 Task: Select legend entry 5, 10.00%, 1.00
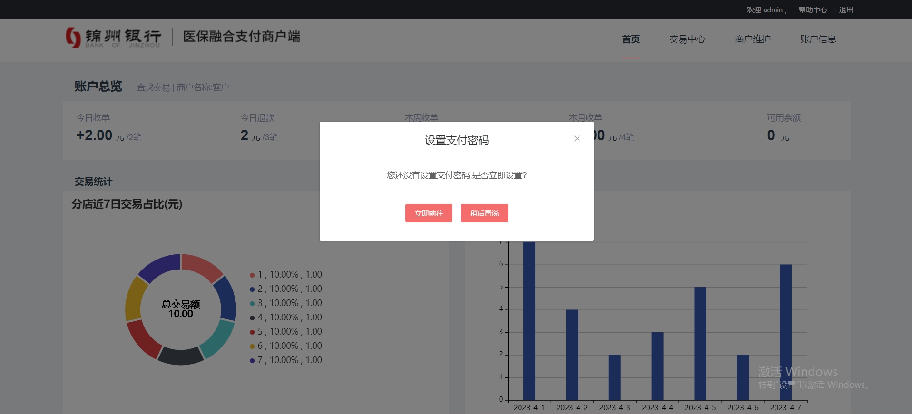pos(286,331)
